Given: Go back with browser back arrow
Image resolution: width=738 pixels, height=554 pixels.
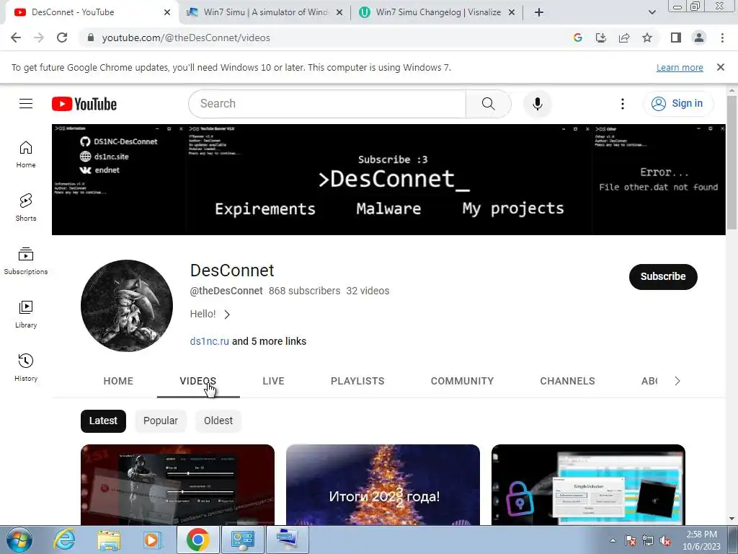Looking at the screenshot, I should point(16,38).
